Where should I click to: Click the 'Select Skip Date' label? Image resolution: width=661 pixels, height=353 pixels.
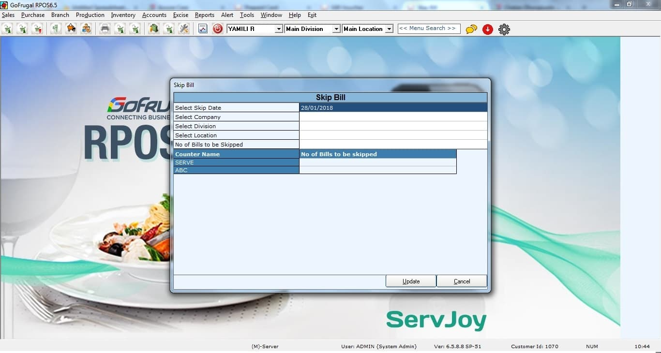198,108
